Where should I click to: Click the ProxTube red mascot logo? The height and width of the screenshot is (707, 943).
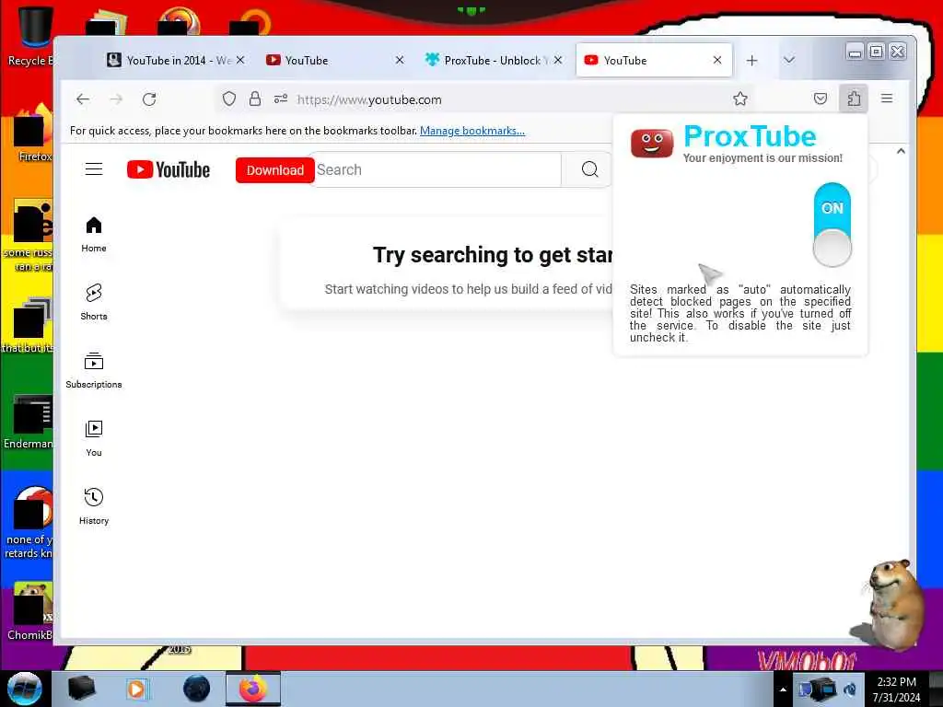tap(652, 143)
